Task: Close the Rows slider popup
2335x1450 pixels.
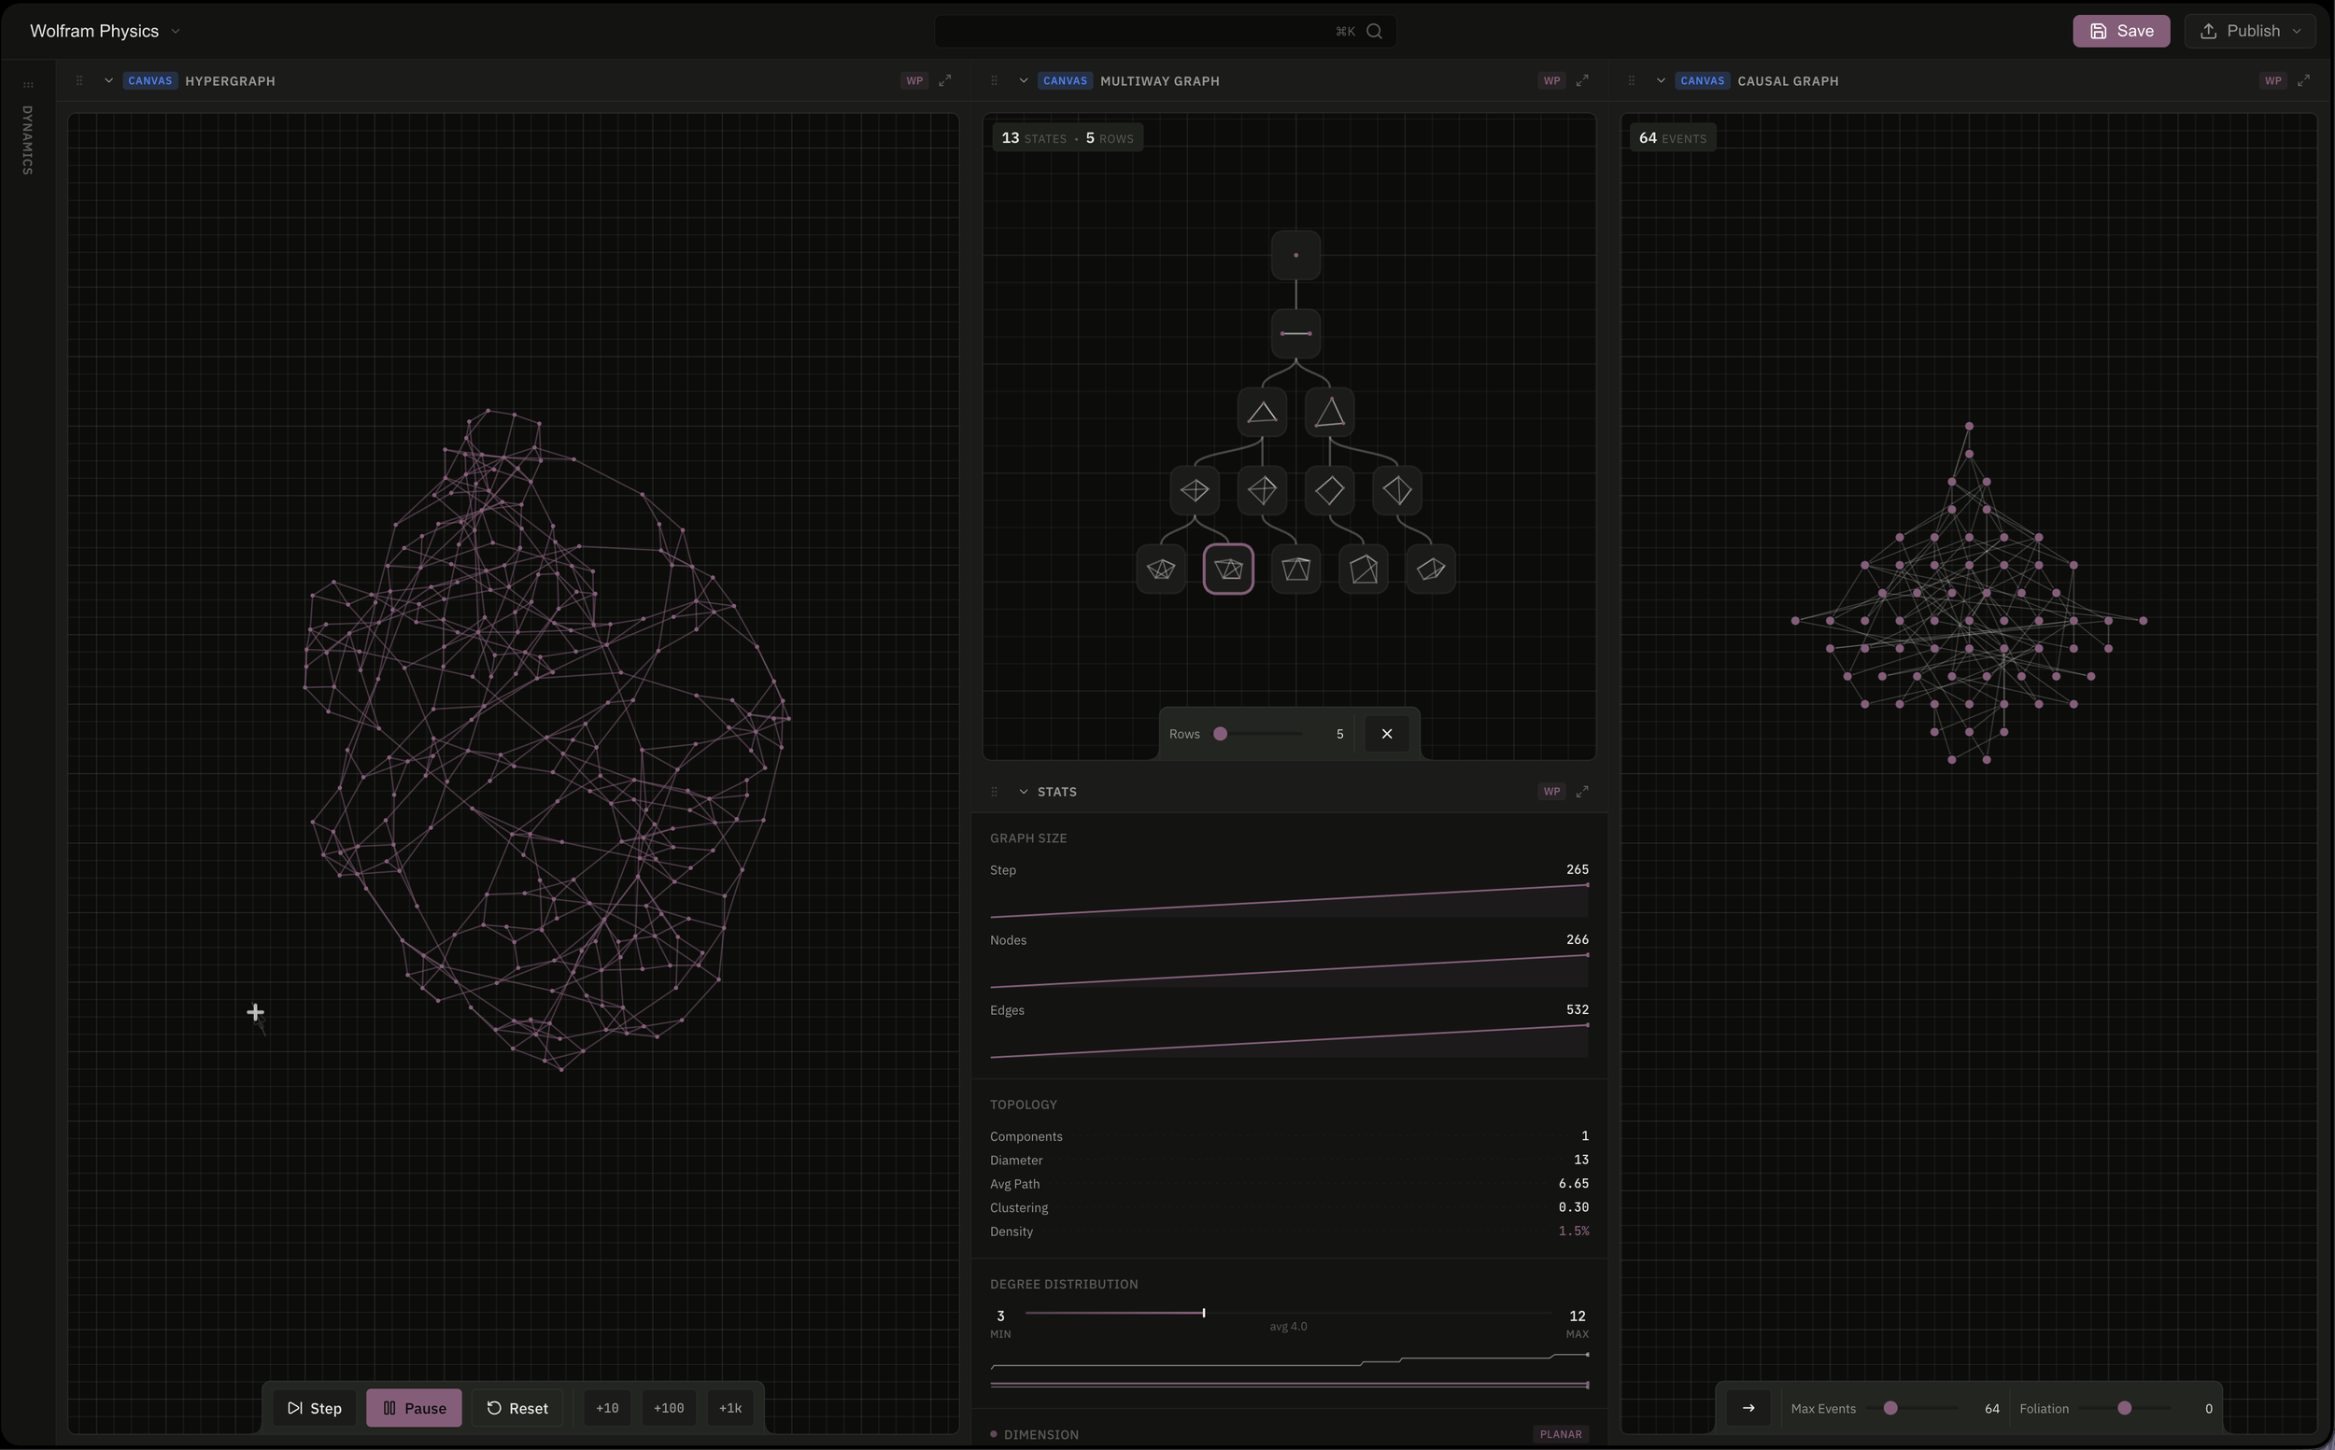Action: [1386, 734]
